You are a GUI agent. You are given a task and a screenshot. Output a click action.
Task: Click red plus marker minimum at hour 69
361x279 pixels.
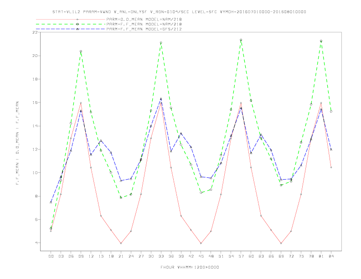(281, 243)
